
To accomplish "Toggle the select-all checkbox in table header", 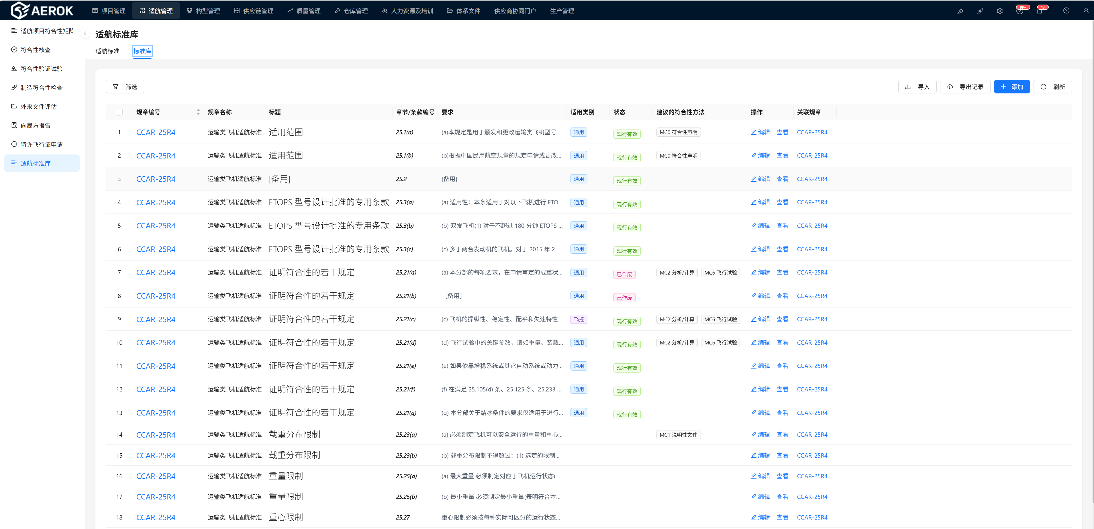I will 119,112.
